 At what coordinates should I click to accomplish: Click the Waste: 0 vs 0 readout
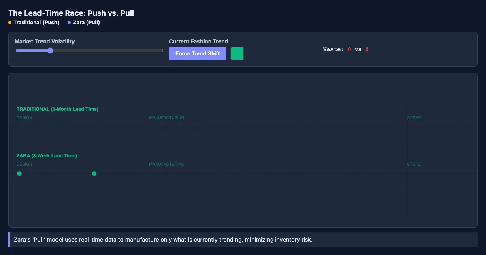[346, 49]
